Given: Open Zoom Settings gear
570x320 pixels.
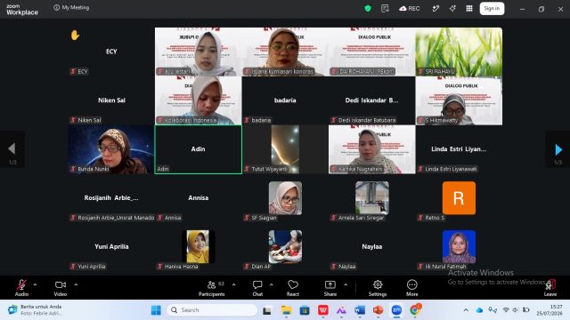Looking at the screenshot, I should 378,288.
